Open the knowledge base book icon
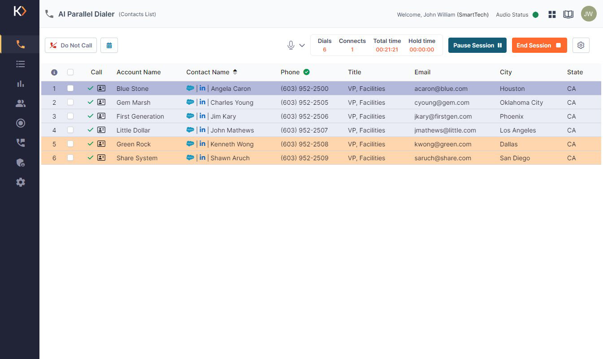This screenshot has height=359, width=603. 568,14
